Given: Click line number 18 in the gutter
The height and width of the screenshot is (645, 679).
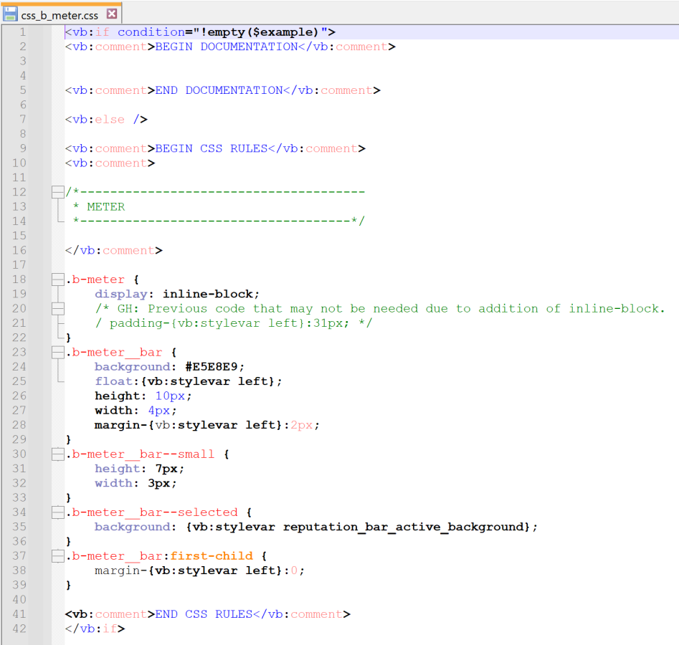Looking at the screenshot, I should click(x=19, y=279).
